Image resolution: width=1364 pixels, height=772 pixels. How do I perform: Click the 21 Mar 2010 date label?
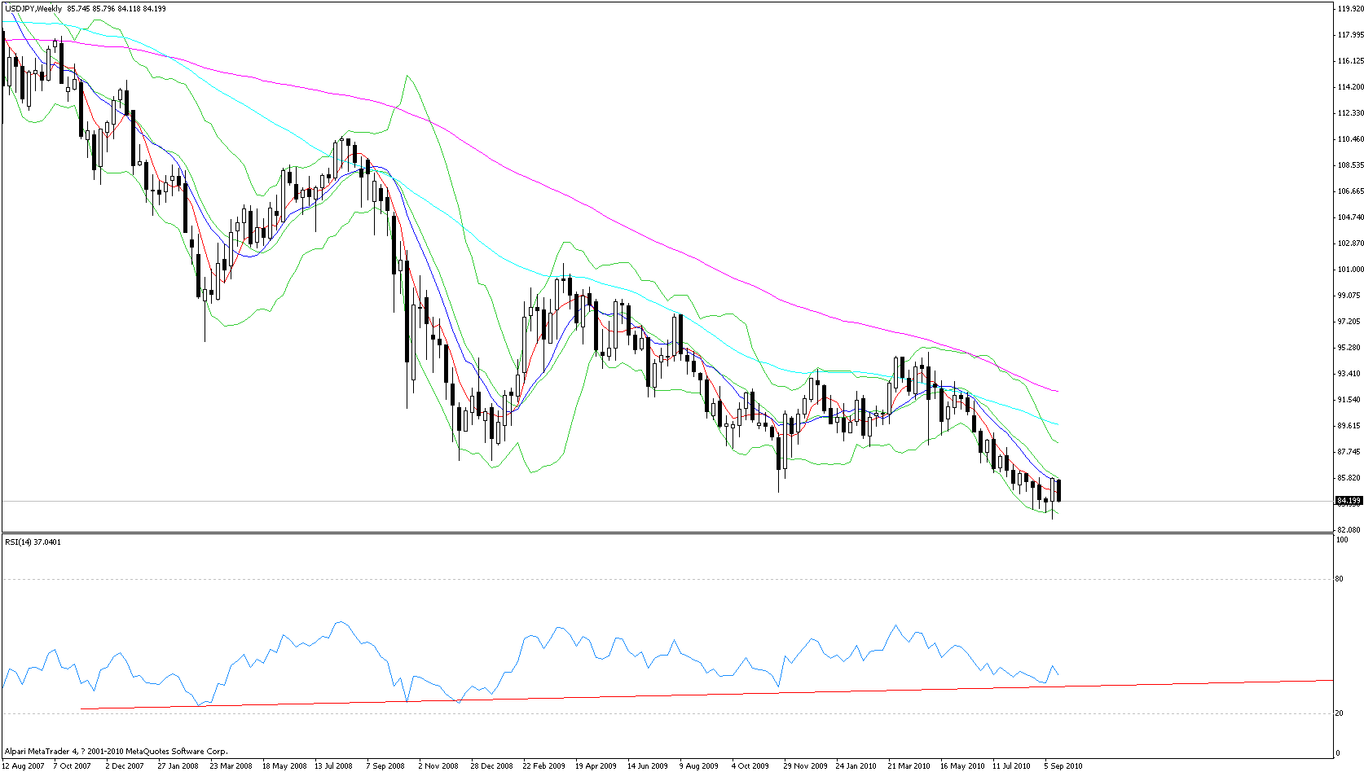909,765
